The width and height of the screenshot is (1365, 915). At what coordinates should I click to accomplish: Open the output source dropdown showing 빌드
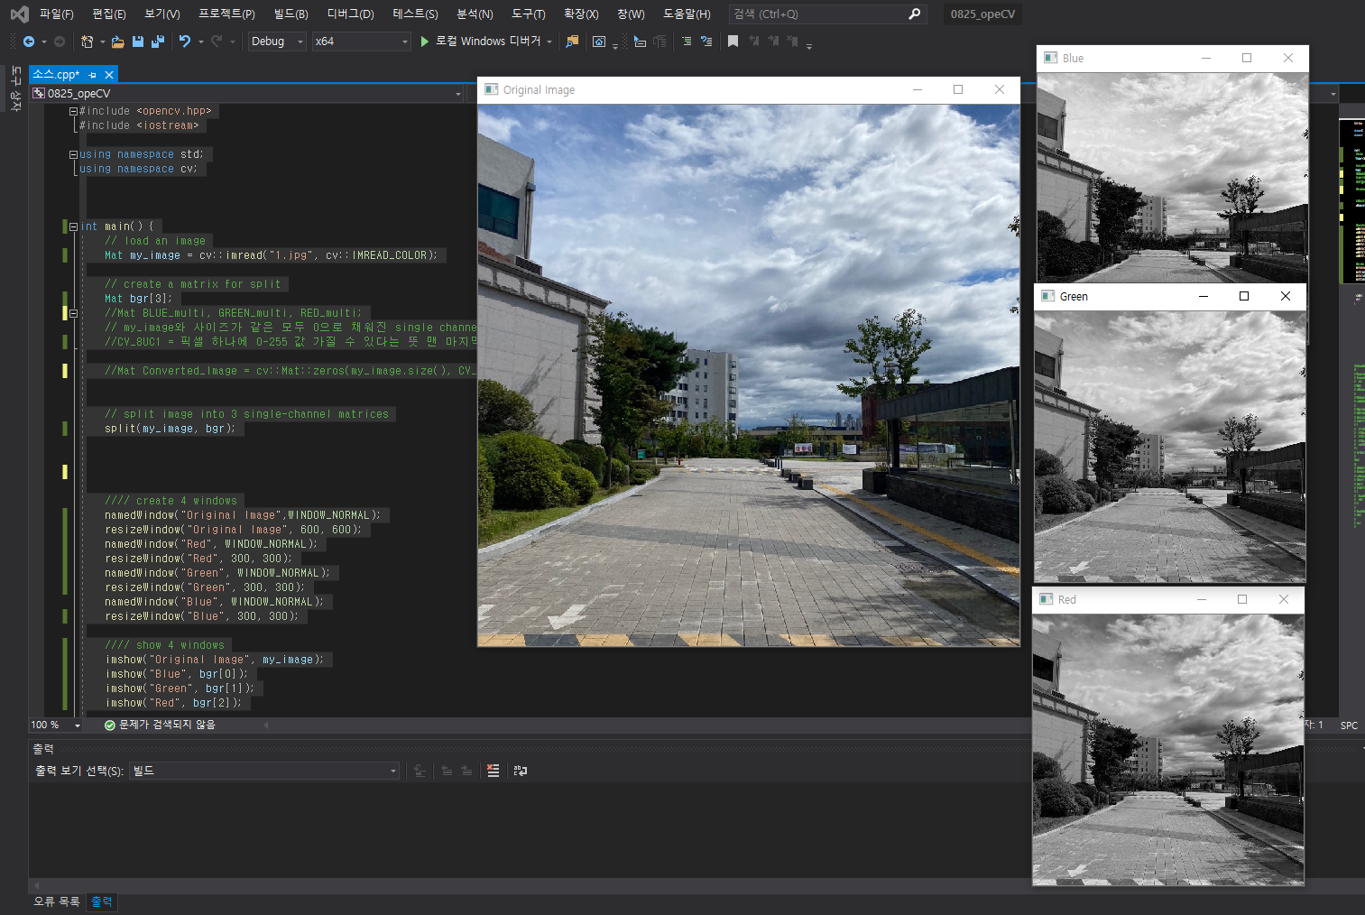tap(264, 771)
